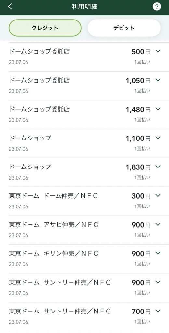The width and height of the screenshot is (169, 333).
Task: Go back using the top-left arrow
Action: click(10, 7)
